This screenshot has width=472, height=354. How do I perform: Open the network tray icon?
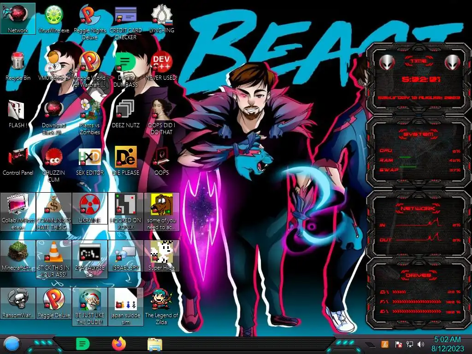tap(409, 344)
